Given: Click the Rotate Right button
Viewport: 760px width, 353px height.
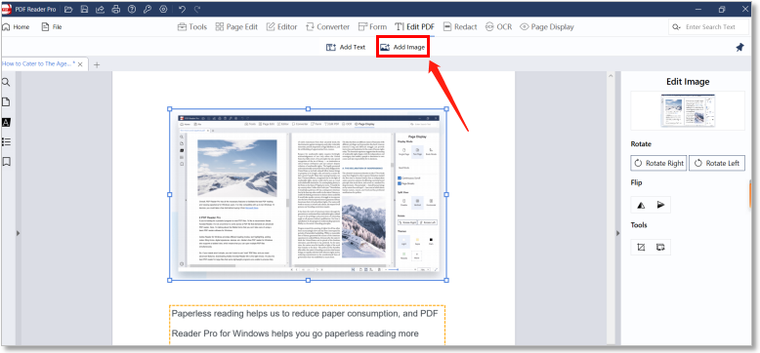Looking at the screenshot, I should click(658, 164).
